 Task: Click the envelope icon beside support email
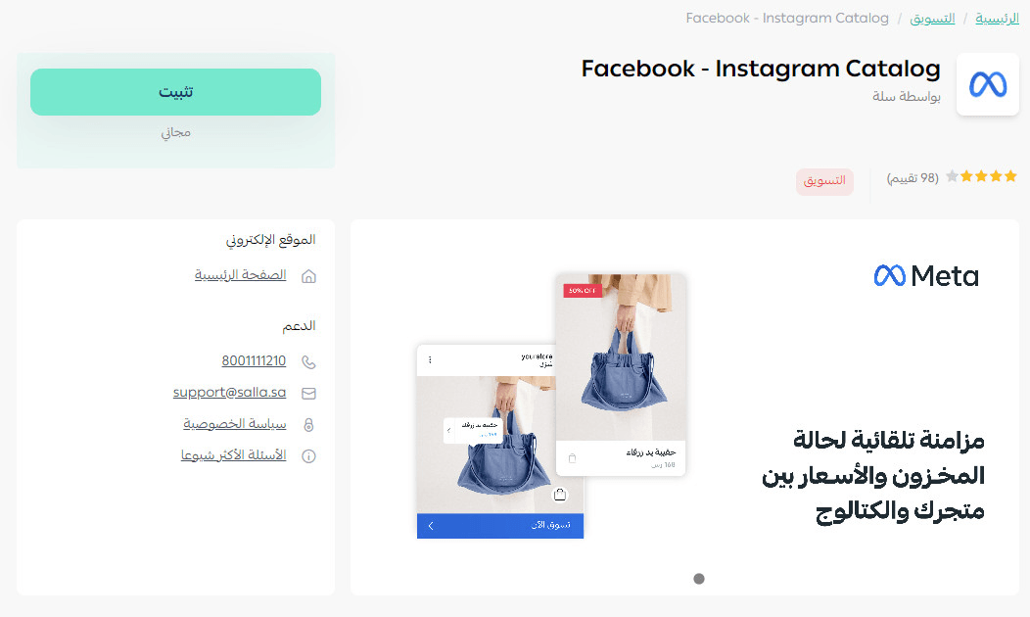(308, 394)
